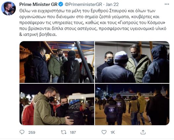View the top-right tweet photo
Viewport: 174px width, 140px height.
click(x=132, y=62)
